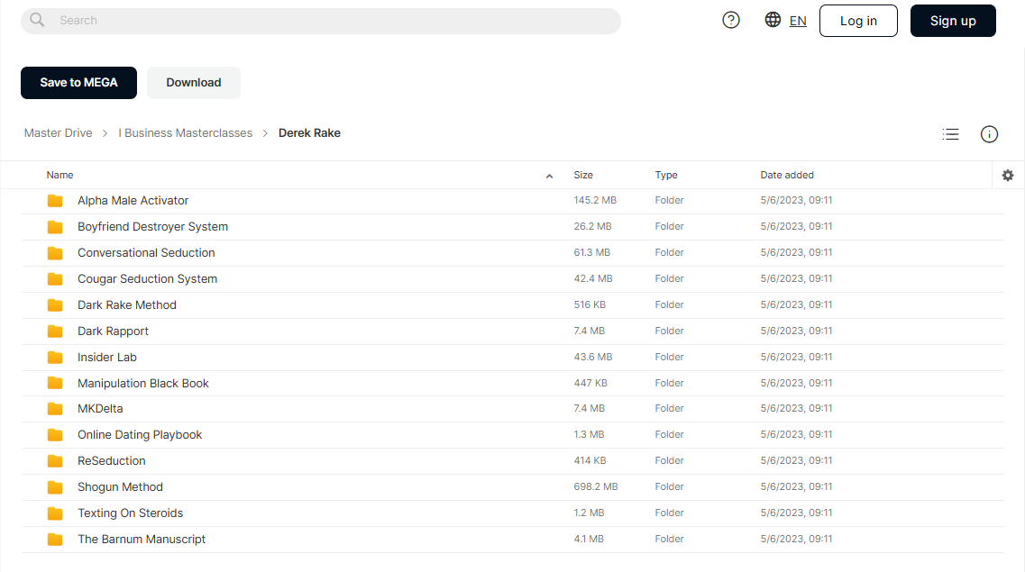Sort by Type column header

[x=666, y=175]
